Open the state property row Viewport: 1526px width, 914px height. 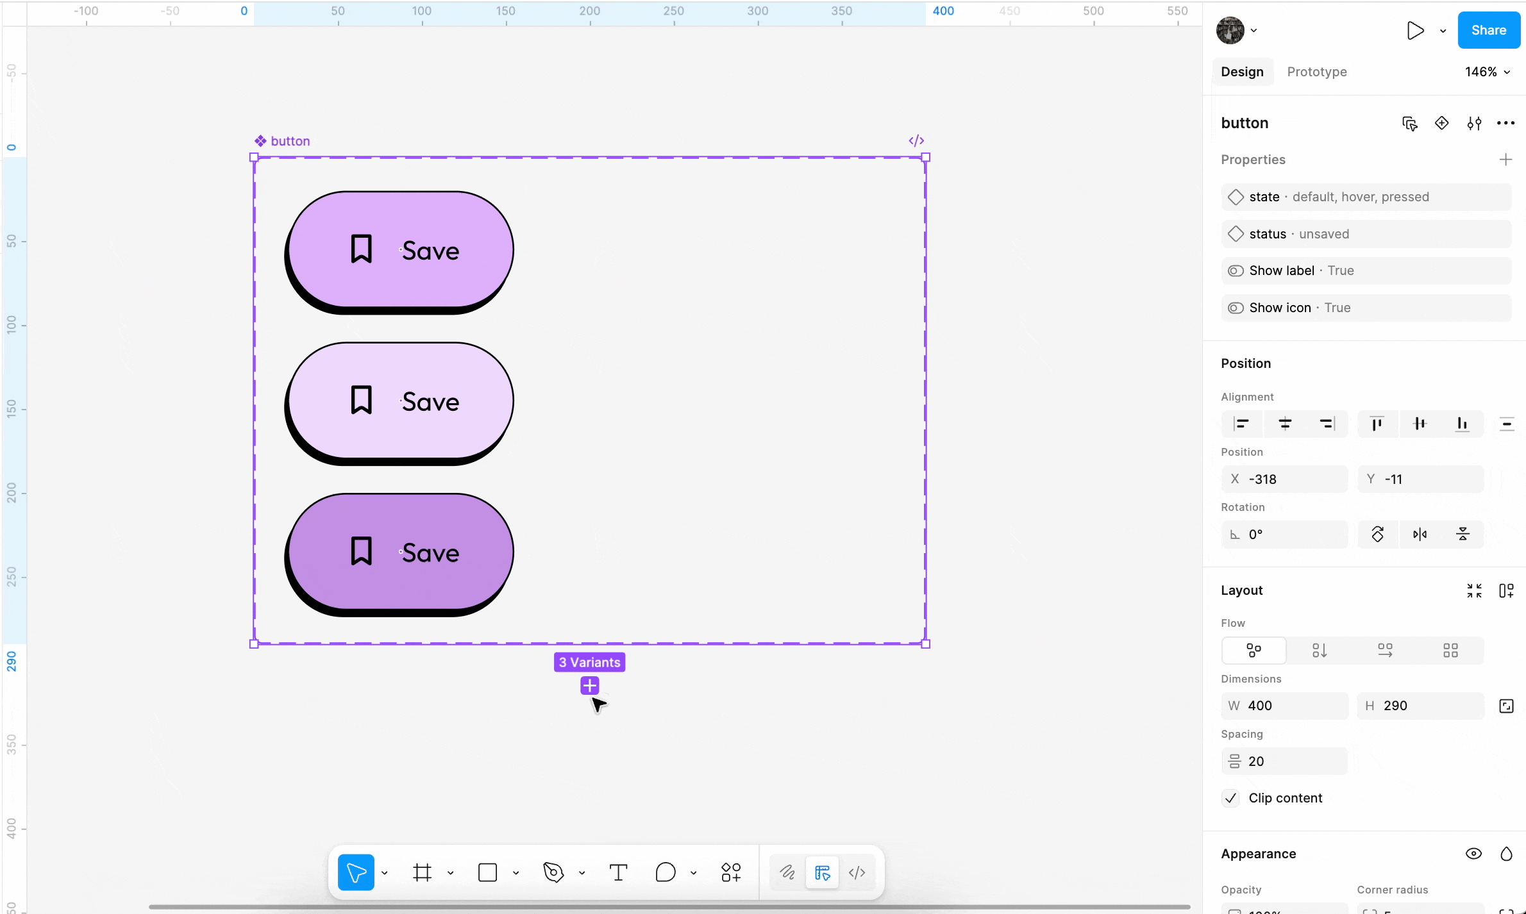point(1366,197)
